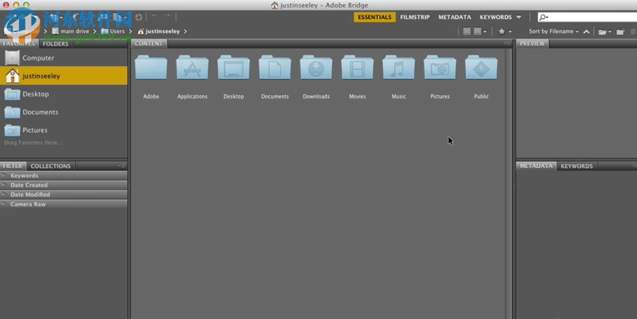Select Documents in Favorites panel
Viewport: 637px width, 319px height.
click(x=64, y=112)
